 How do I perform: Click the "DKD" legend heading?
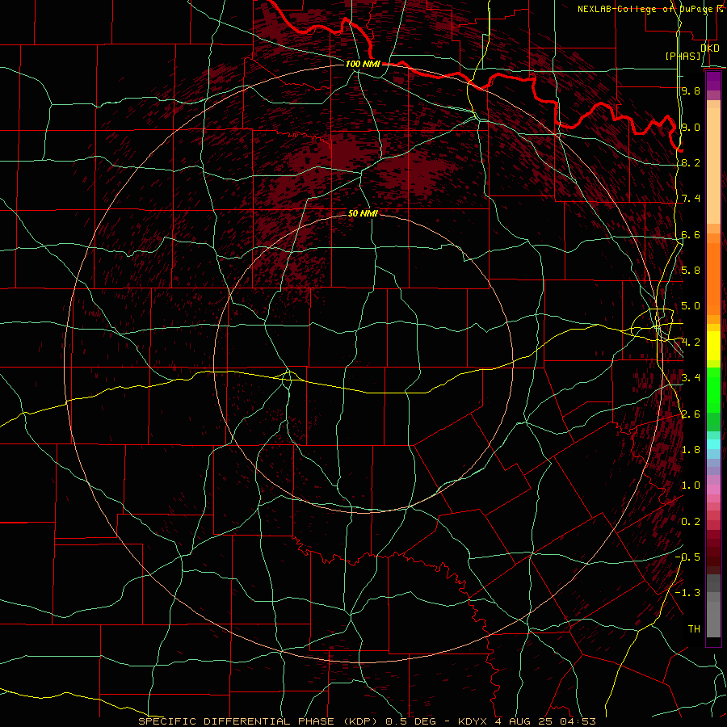[710, 48]
